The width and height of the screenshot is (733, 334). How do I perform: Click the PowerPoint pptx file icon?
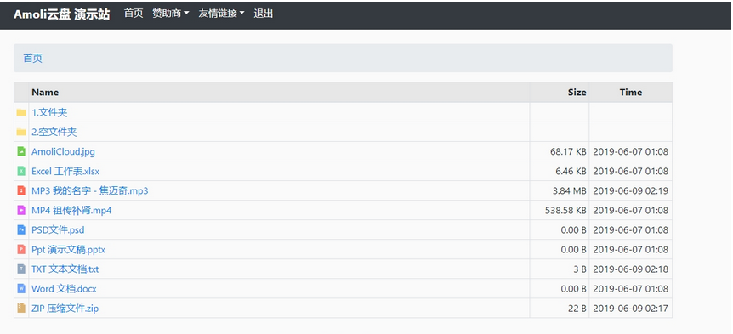pos(21,250)
